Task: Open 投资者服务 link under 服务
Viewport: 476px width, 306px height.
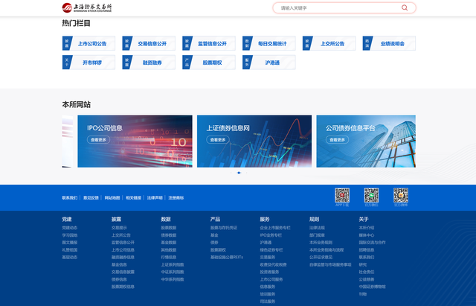Action: [x=269, y=272]
